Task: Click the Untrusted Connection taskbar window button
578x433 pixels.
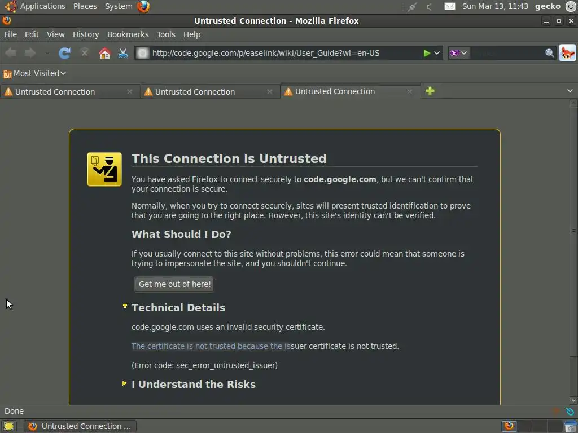Action: pyautogui.click(x=80, y=426)
